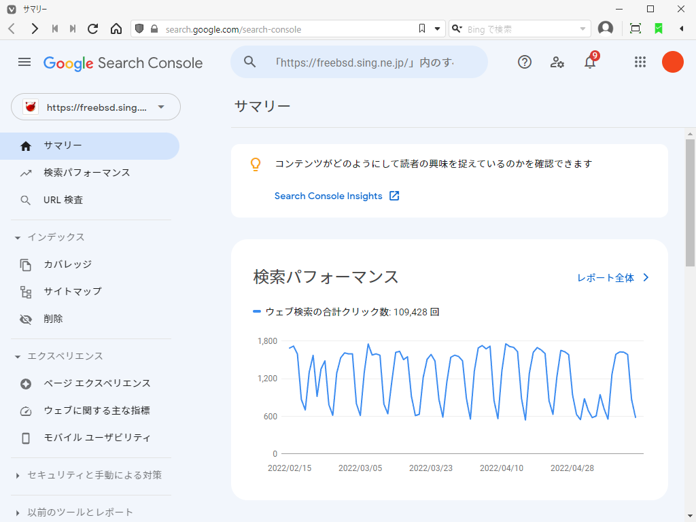Click ウェブ検索の合計クリック数 legend
Screen dimensions: 696x522
346,311
